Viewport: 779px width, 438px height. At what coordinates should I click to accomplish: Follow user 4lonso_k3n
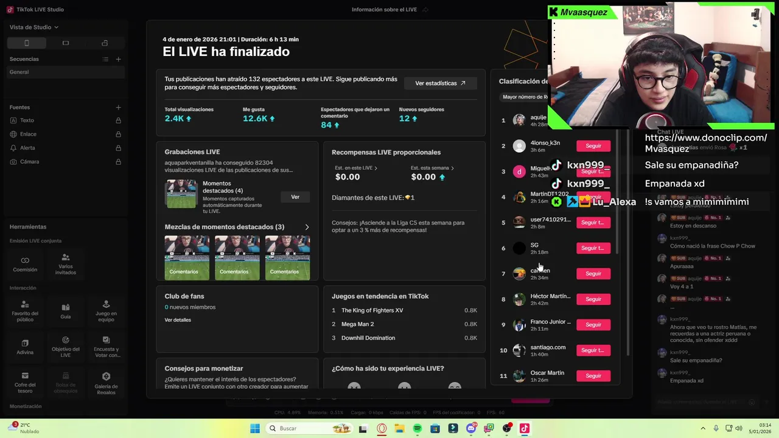click(593, 146)
